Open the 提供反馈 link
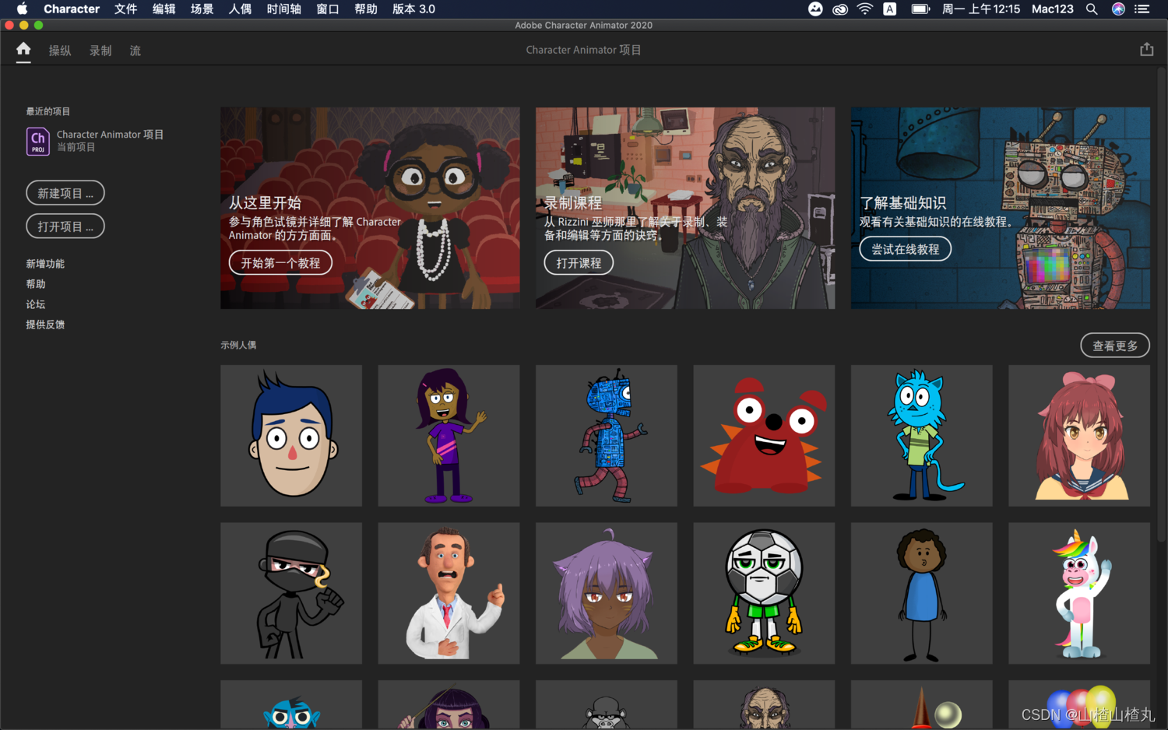The height and width of the screenshot is (730, 1168). click(x=45, y=325)
